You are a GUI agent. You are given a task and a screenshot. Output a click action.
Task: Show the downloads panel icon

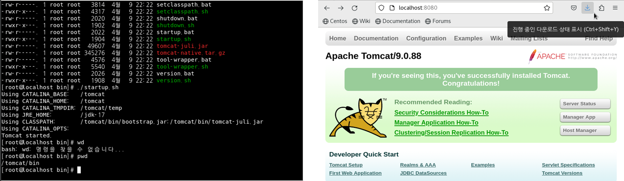click(x=587, y=7)
